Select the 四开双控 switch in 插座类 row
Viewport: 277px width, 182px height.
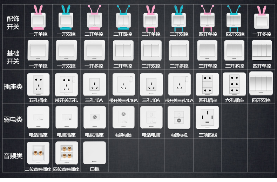(x=261, y=83)
